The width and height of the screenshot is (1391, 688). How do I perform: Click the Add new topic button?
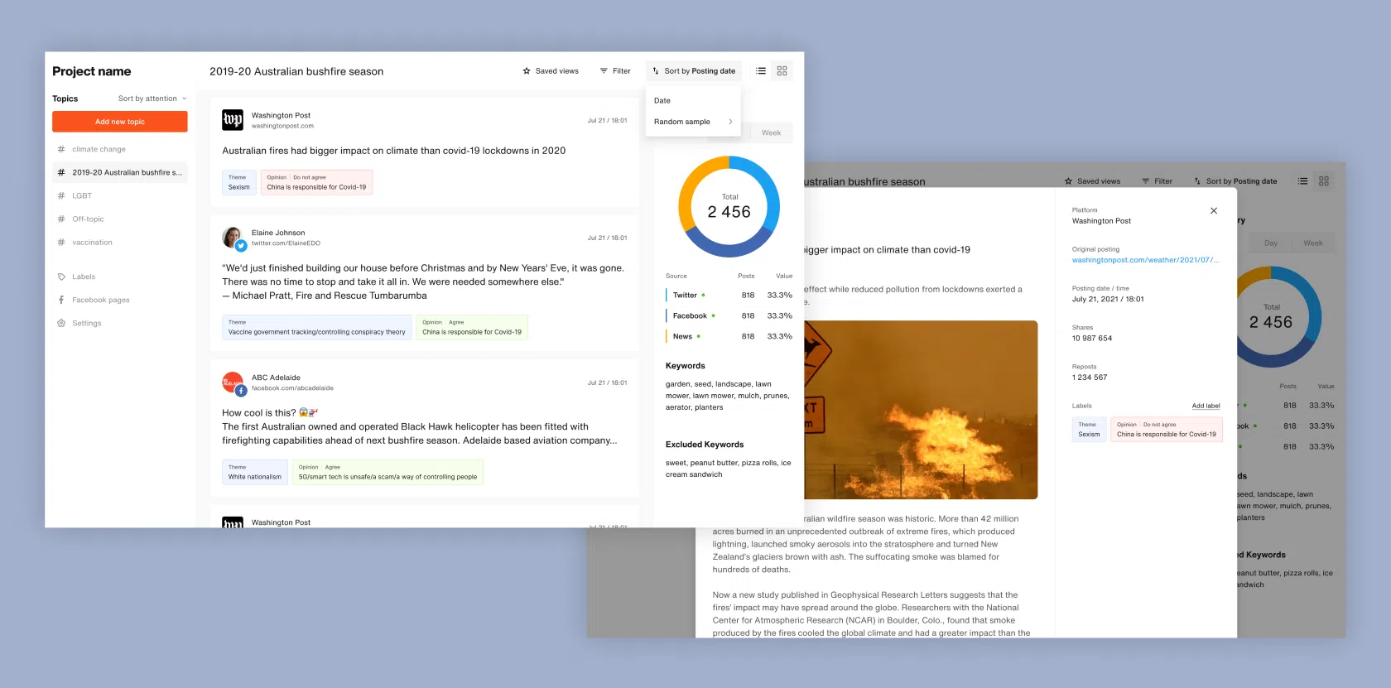pyautogui.click(x=120, y=122)
